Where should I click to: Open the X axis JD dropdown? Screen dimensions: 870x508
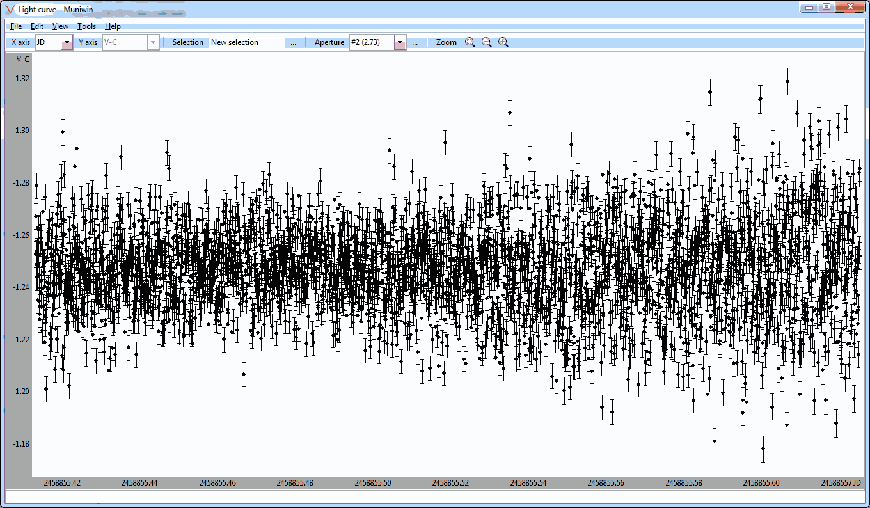67,42
